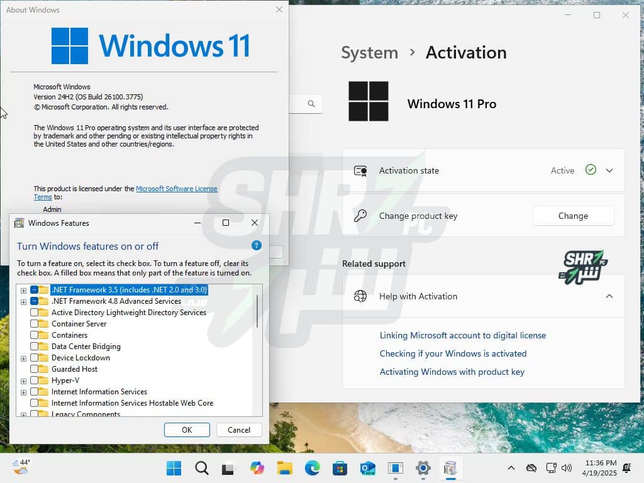Expand the Activation state chevron in Settings
The image size is (644, 483).
(x=609, y=170)
